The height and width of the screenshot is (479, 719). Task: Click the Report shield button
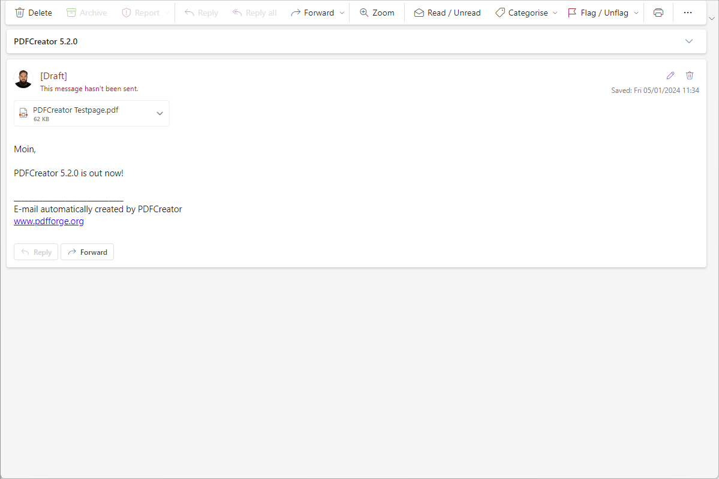[140, 13]
